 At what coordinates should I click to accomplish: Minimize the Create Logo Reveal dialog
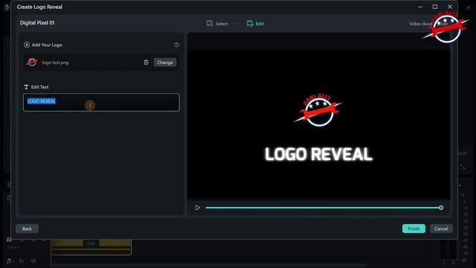420,7
